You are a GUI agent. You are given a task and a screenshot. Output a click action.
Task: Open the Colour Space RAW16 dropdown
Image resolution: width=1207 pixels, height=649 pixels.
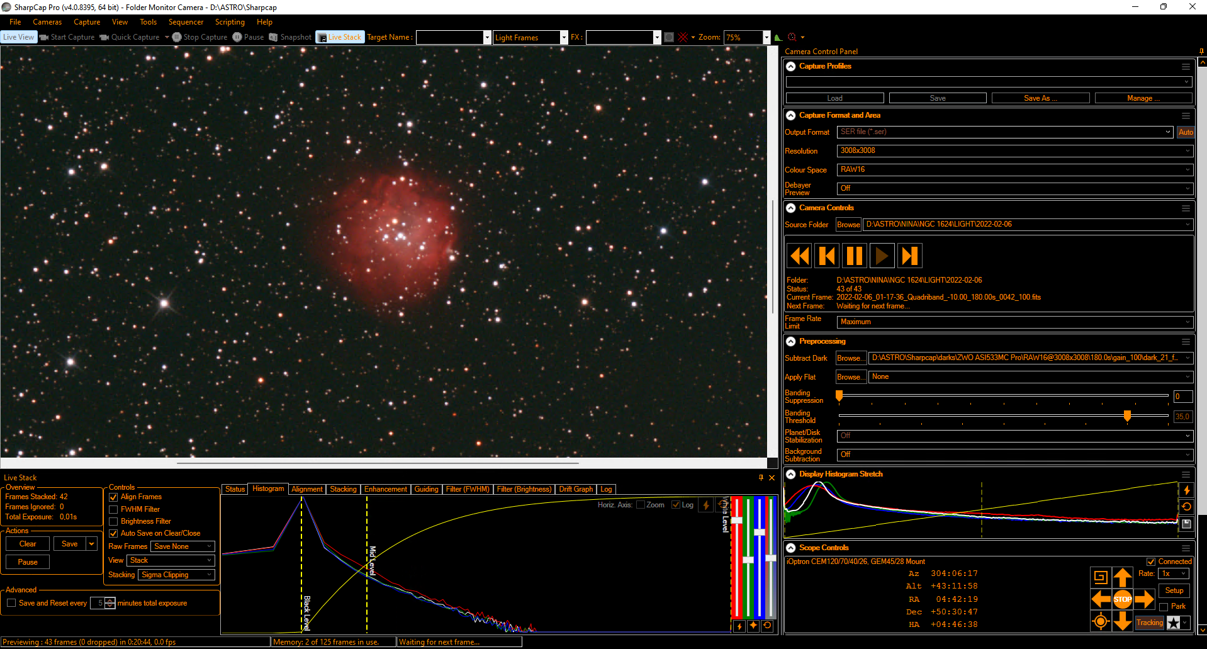click(x=1014, y=169)
